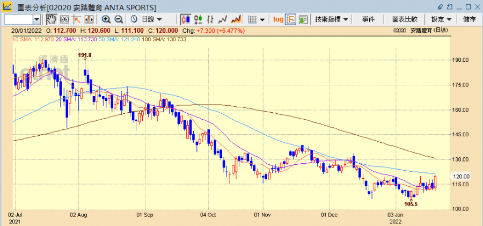Viewport: 483px width, 226px height.
Task: Click the zoom out magnifier
Action: pyautogui.click(x=118, y=19)
